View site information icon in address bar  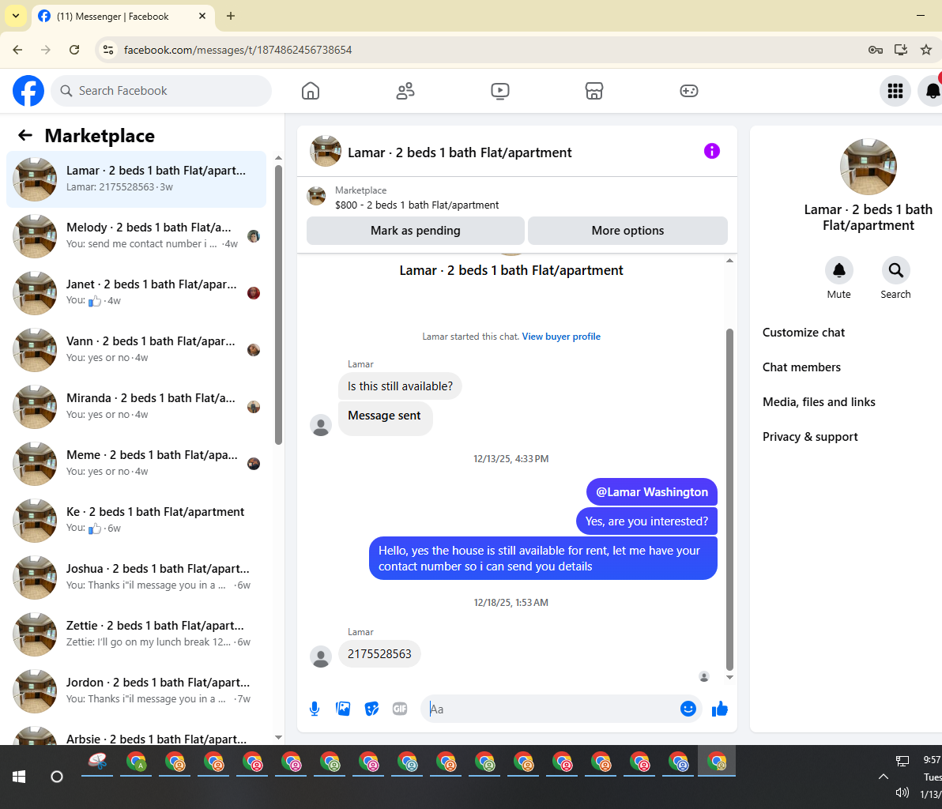108,50
